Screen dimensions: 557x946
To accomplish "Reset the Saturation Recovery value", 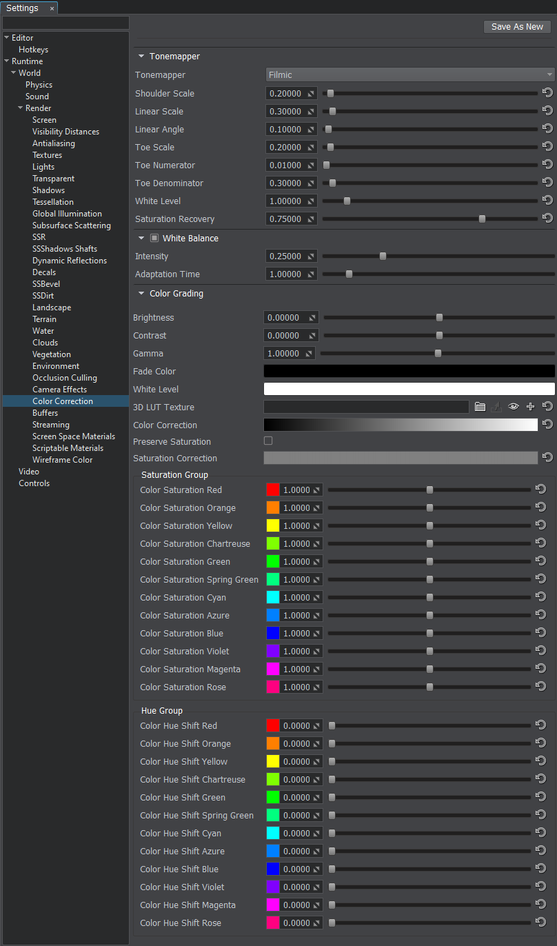I will pyautogui.click(x=547, y=219).
